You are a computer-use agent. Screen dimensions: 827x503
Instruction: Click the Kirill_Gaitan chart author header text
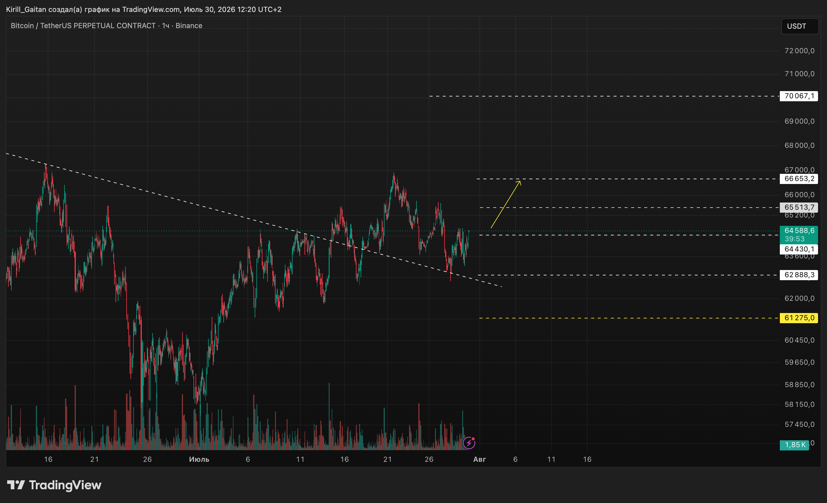(x=144, y=9)
